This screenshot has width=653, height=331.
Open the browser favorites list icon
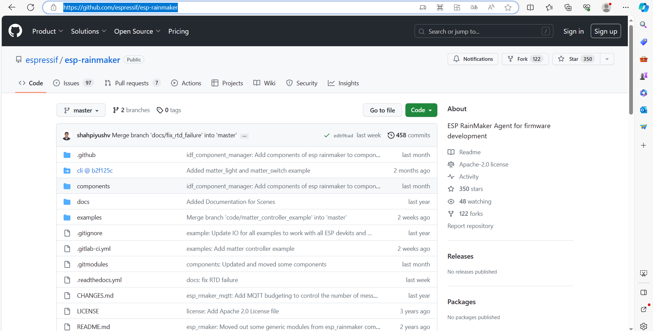tap(549, 7)
